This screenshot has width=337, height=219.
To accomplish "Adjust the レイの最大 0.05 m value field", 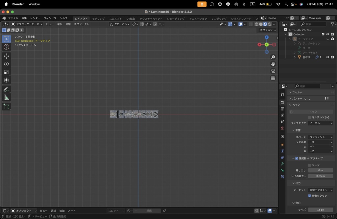I will point(321,176).
